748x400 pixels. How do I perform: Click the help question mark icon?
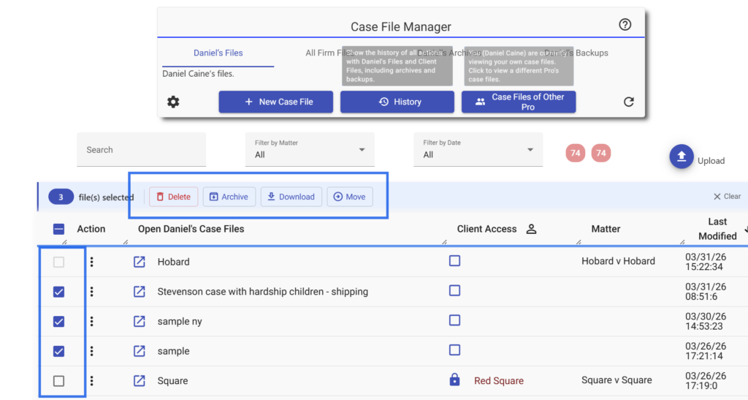coord(625,25)
